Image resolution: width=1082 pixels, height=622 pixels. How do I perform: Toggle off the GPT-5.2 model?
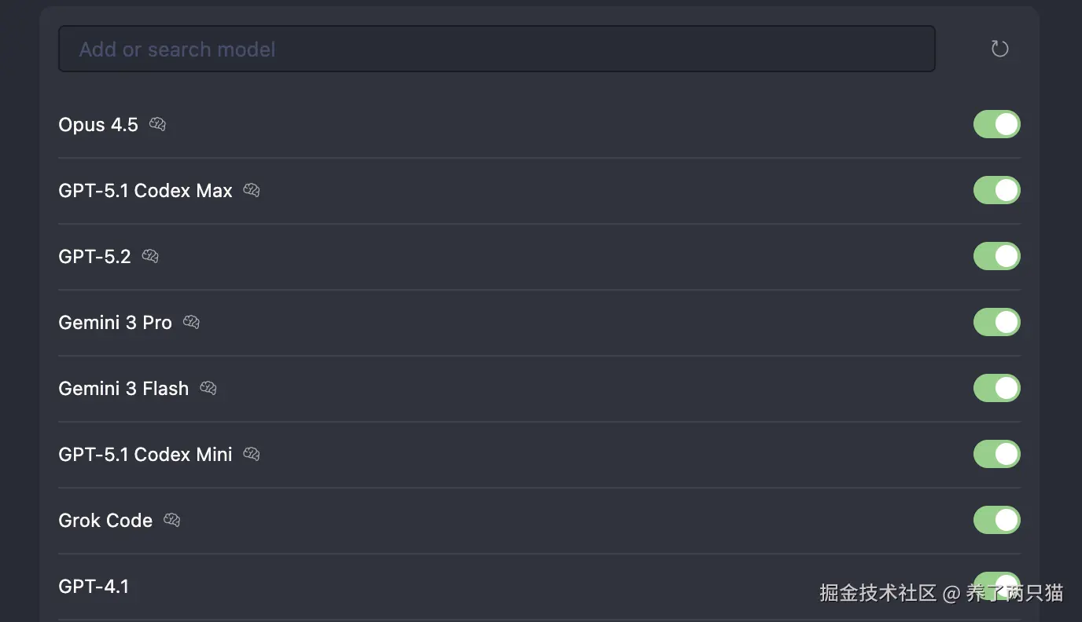pyautogui.click(x=996, y=256)
